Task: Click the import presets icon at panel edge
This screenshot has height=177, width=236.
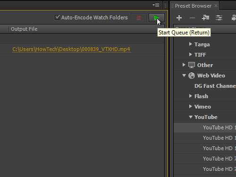Action: coord(234,17)
